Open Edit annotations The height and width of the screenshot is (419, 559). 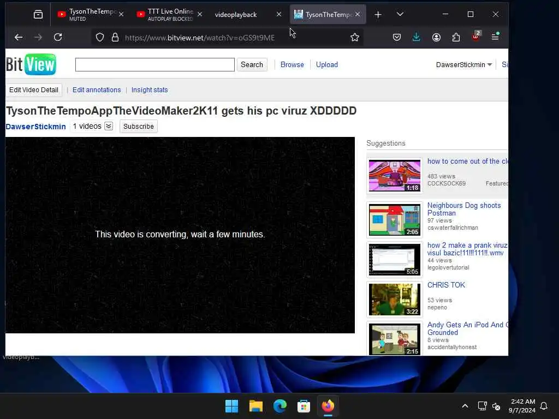coord(97,90)
